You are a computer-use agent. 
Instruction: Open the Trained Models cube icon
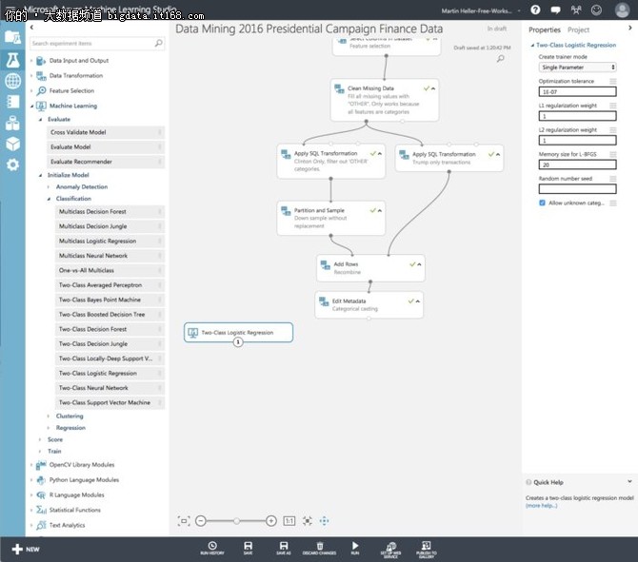12,144
